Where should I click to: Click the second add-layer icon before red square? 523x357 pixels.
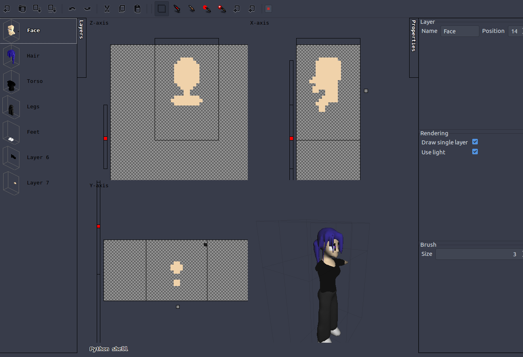coord(252,9)
